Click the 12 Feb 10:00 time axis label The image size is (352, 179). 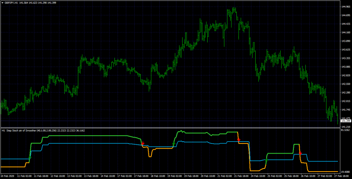pyautogui.click(x=59, y=176)
